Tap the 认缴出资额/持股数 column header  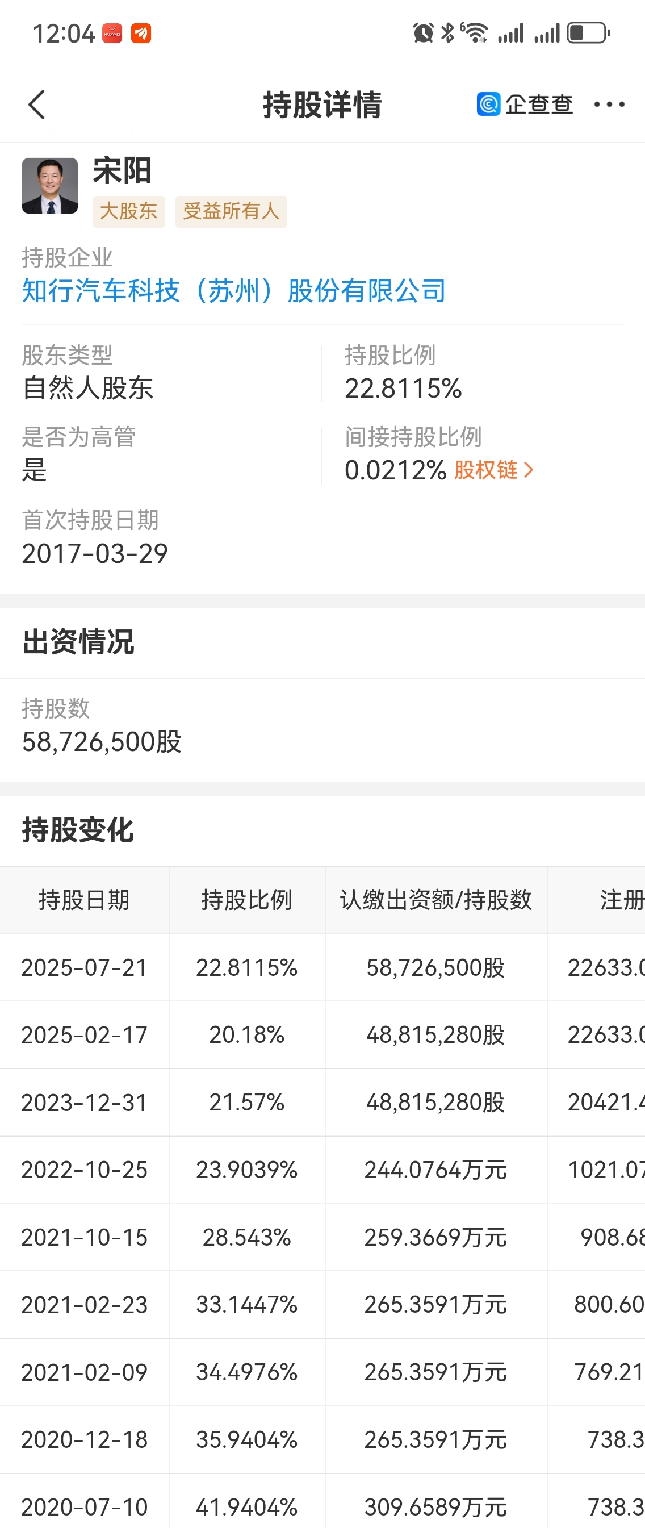[x=435, y=900]
